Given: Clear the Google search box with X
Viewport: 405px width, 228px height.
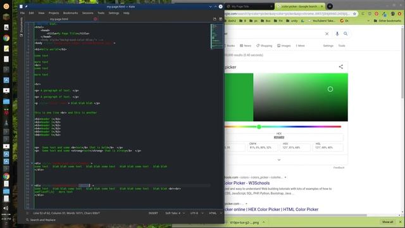Looking at the screenshot, I should pyautogui.click(x=327, y=34).
